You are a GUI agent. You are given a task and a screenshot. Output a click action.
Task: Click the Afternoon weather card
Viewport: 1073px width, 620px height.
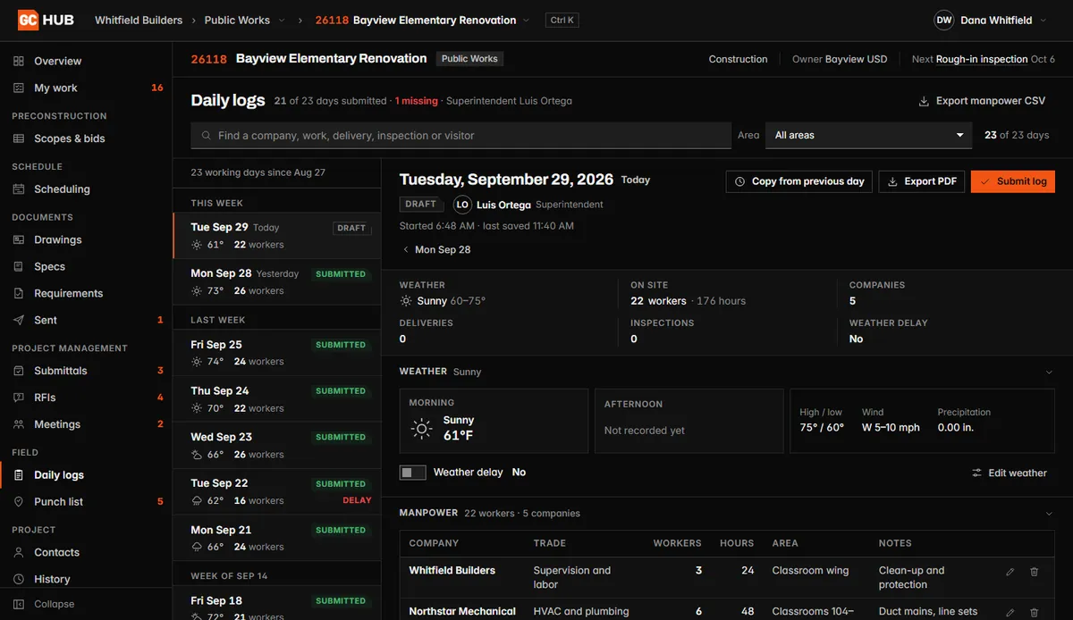pos(689,421)
